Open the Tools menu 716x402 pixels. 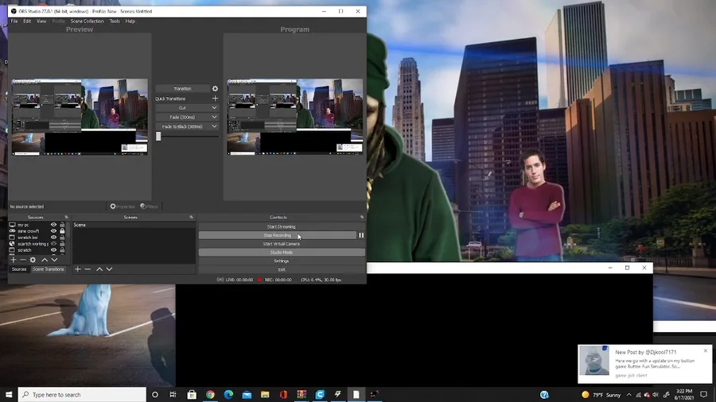tap(115, 21)
